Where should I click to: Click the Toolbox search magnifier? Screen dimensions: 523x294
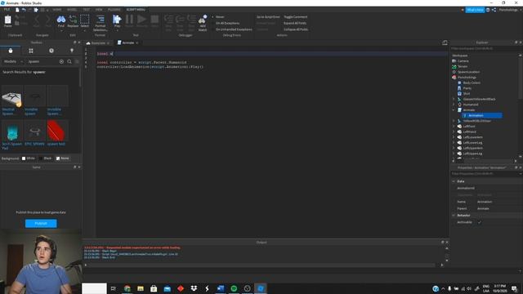[69, 61]
